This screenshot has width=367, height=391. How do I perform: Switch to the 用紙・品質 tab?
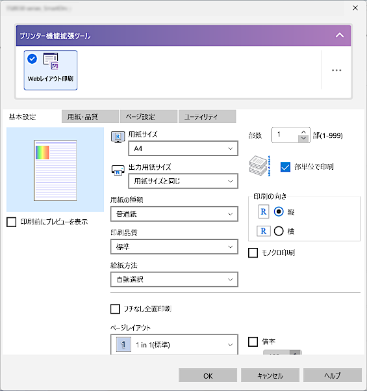point(90,116)
